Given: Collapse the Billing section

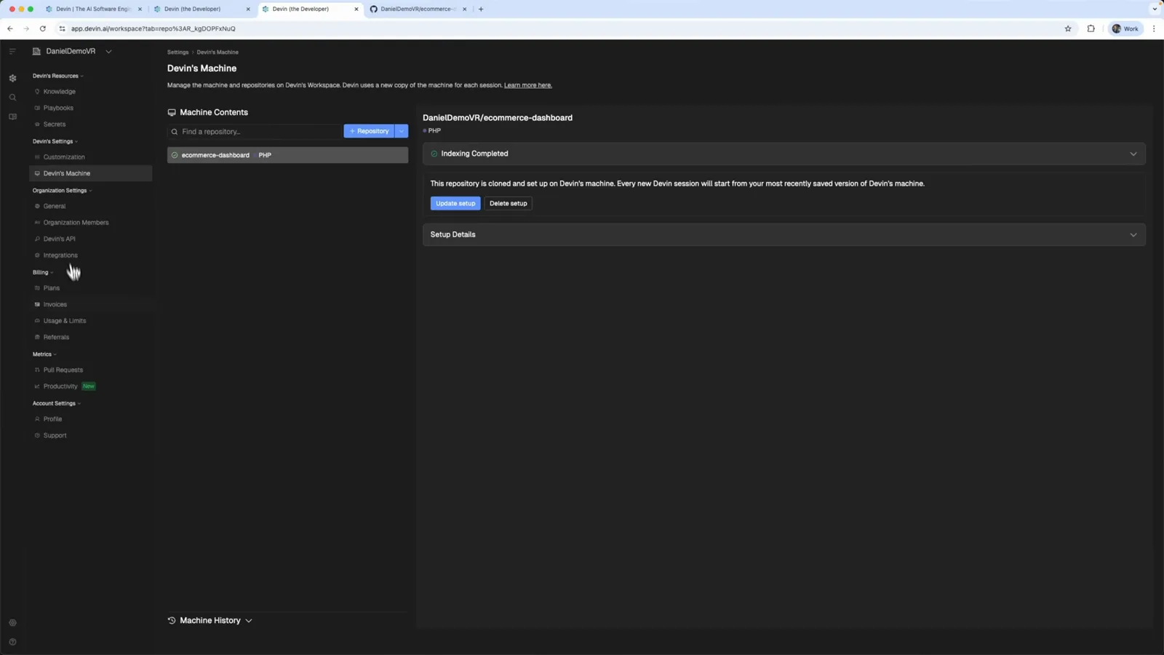Looking at the screenshot, I should [43, 272].
